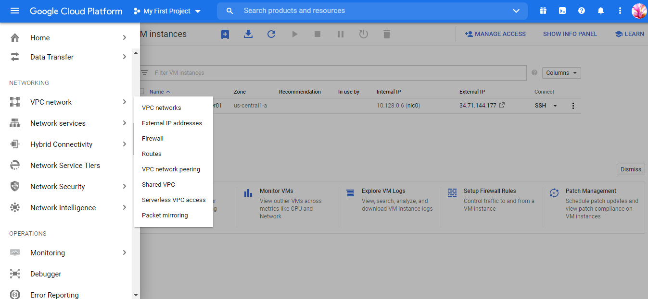
Task: Toggle the select-all checkbox in table header
Action: [x=141, y=92]
